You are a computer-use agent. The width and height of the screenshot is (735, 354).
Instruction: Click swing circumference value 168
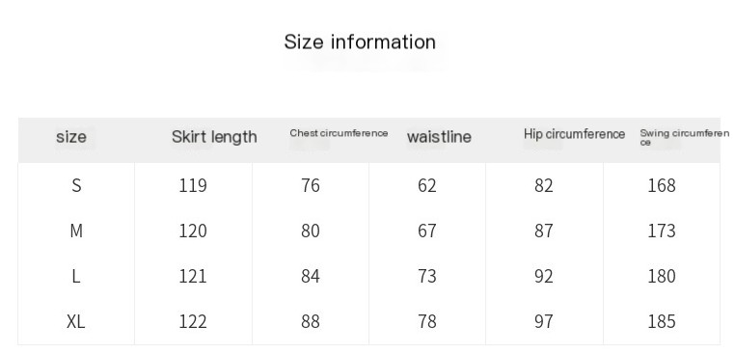point(662,185)
